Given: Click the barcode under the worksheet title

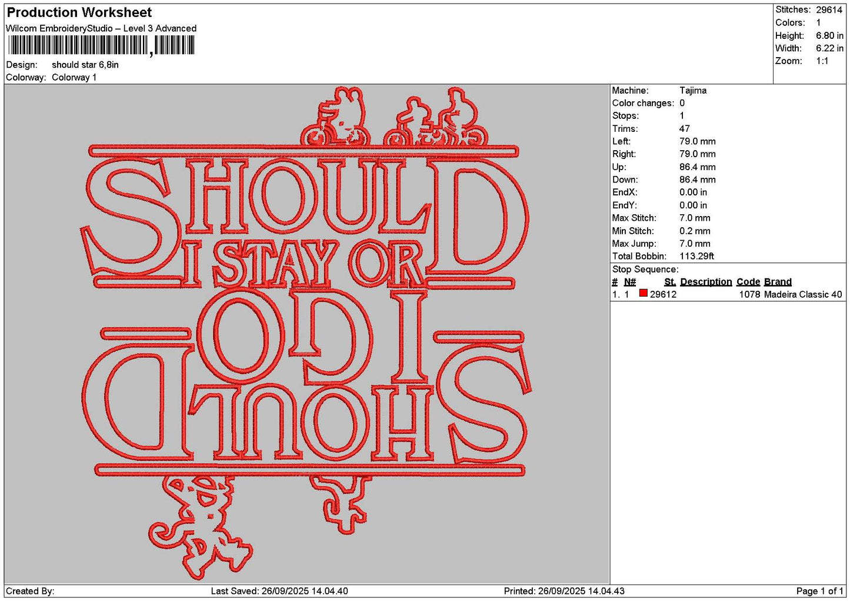Looking at the screenshot, I should (x=101, y=45).
